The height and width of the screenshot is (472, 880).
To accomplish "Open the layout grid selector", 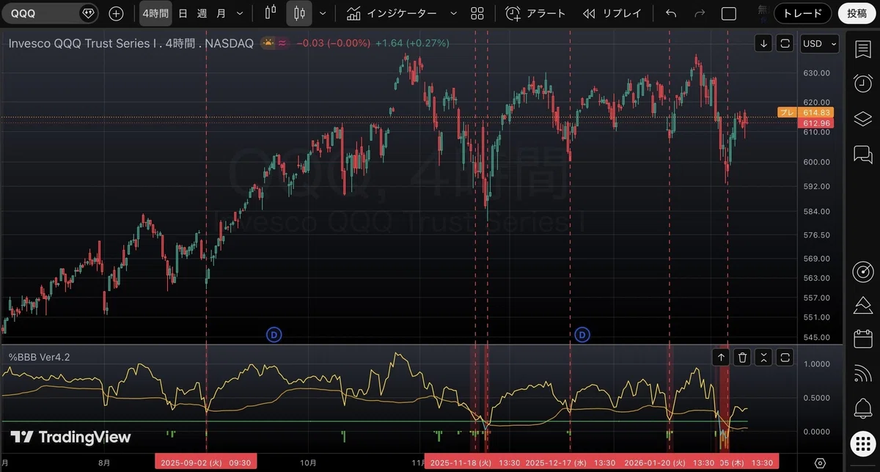I will (x=477, y=13).
